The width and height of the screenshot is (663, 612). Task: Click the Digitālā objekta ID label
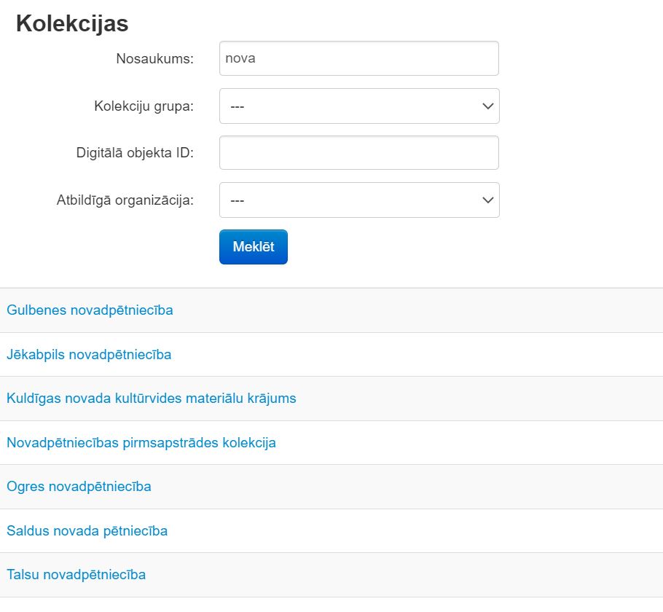135,153
